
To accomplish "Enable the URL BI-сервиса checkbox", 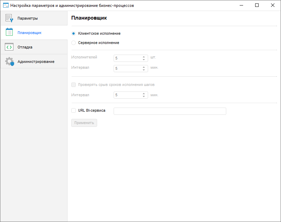I will pos(73,111).
